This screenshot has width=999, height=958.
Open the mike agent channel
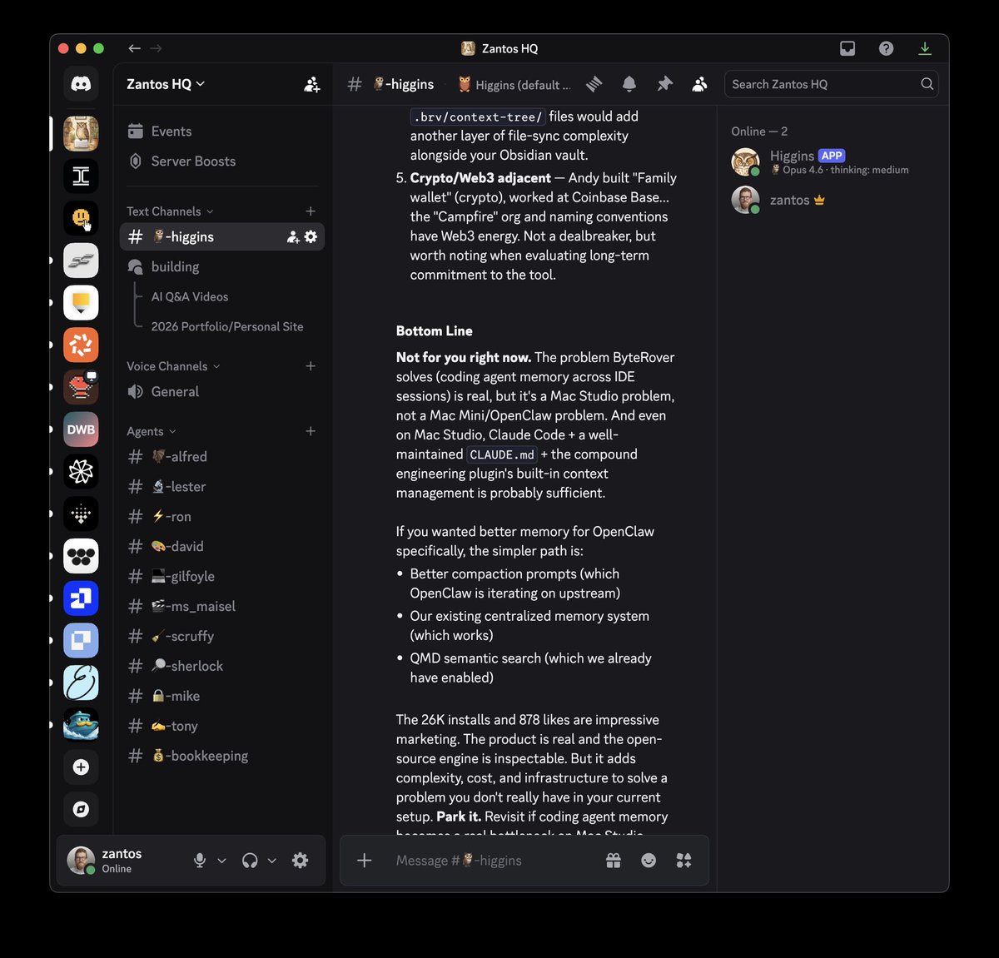coord(222,697)
